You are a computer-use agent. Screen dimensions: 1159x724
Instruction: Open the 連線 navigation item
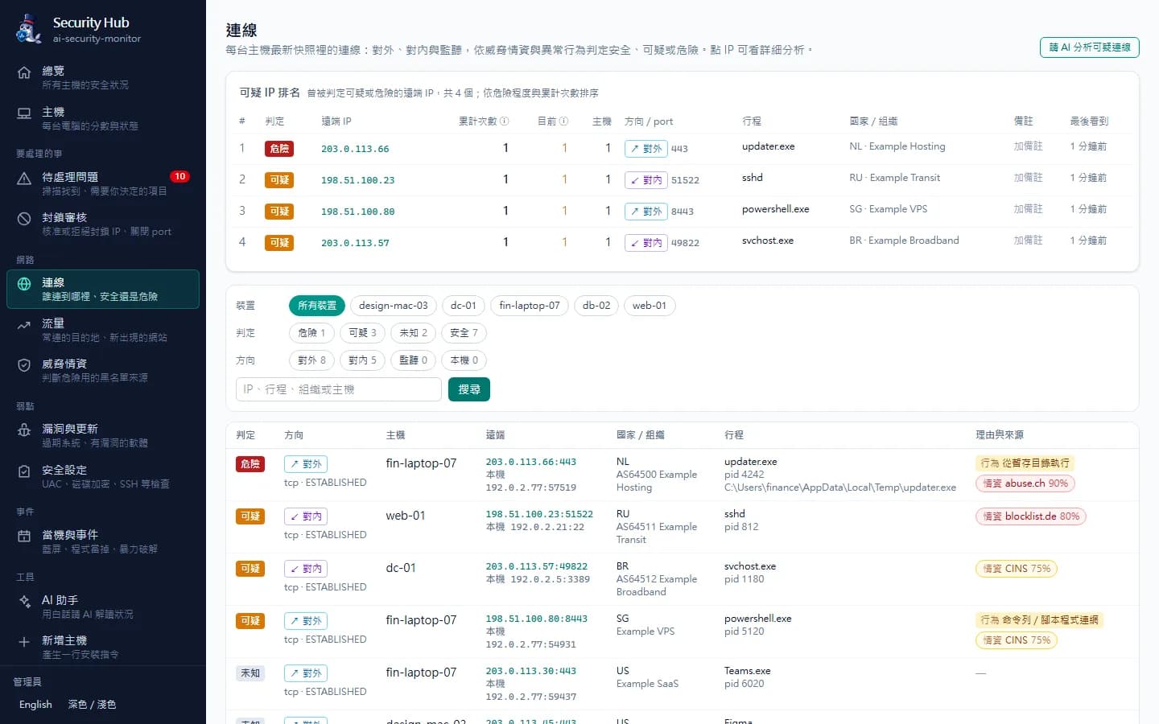(103, 290)
